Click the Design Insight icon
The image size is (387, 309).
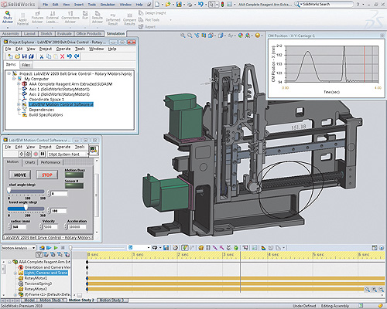pos(141,13)
